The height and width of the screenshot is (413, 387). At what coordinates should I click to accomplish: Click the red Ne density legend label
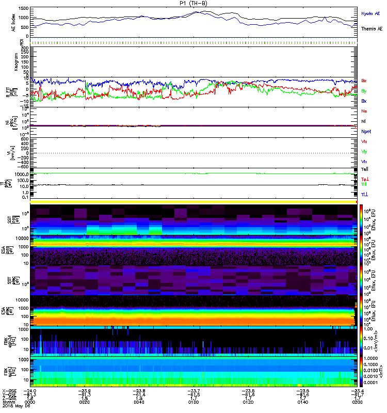364,111
